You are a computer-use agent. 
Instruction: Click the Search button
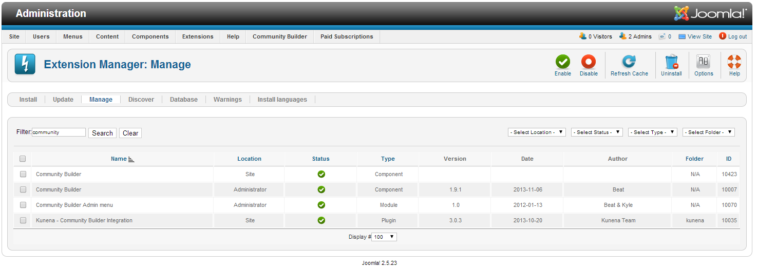102,133
